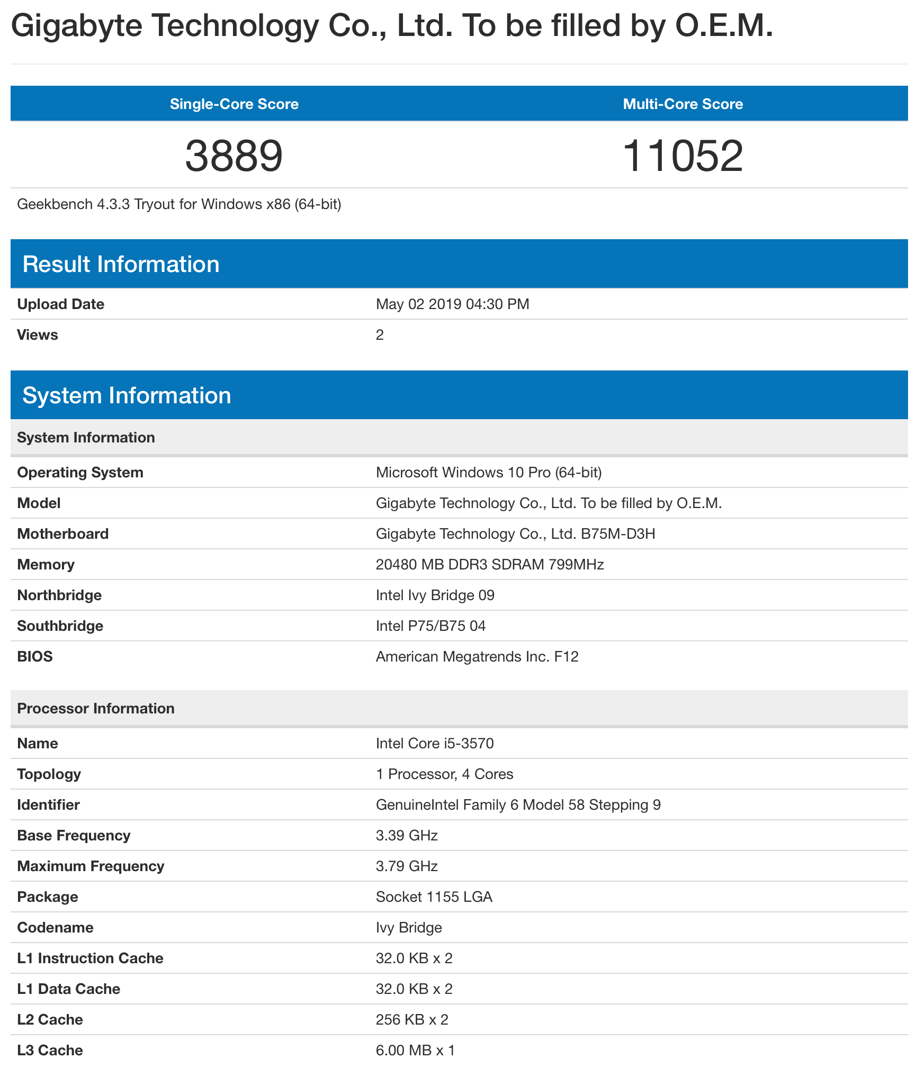916x1068 pixels.
Task: Select the Memory label
Action: [x=46, y=565]
